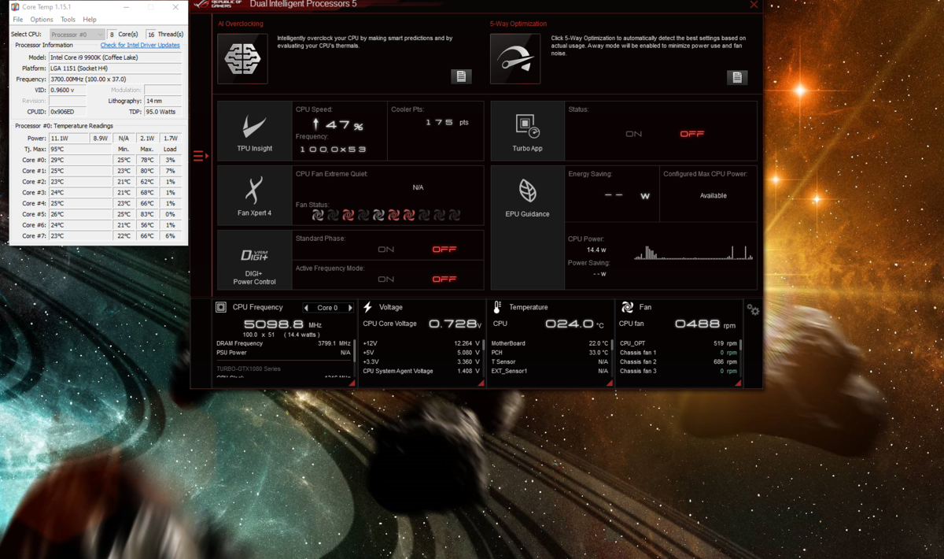Click the Fan panel scrollbar
Image resolution: width=944 pixels, height=559 pixels.
pyautogui.click(x=741, y=345)
